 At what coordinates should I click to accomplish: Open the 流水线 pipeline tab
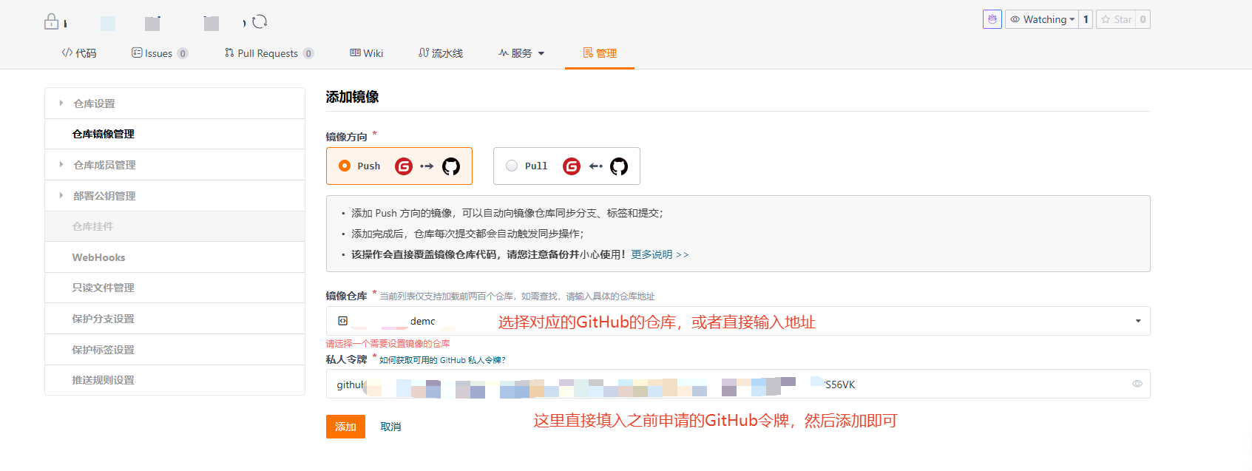441,53
